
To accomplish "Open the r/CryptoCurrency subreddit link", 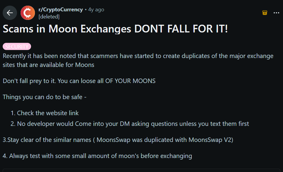I will click(61, 10).
